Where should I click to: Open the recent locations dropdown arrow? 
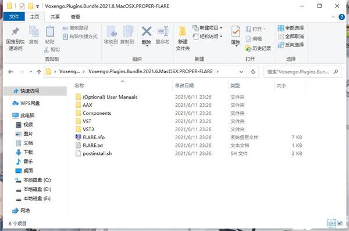coord(31,72)
